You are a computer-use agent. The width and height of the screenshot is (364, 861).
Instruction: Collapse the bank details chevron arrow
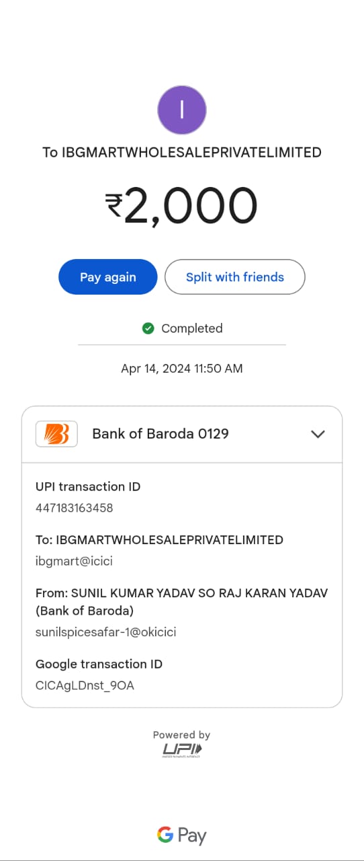tap(318, 434)
